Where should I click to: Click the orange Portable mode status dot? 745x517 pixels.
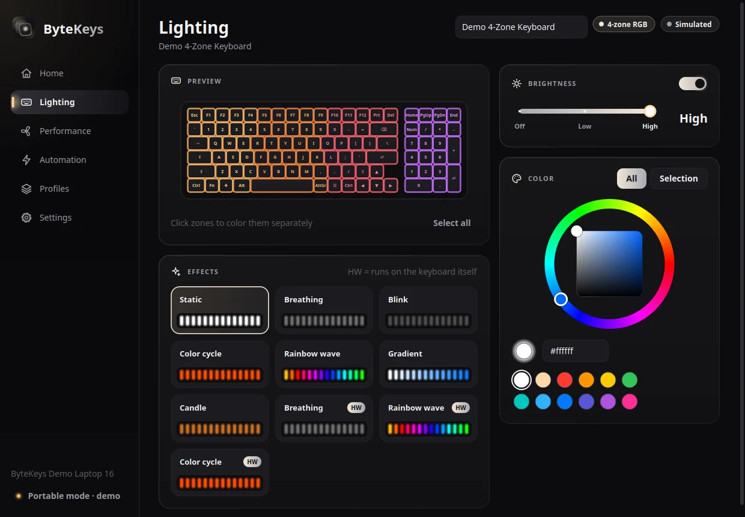tap(19, 496)
